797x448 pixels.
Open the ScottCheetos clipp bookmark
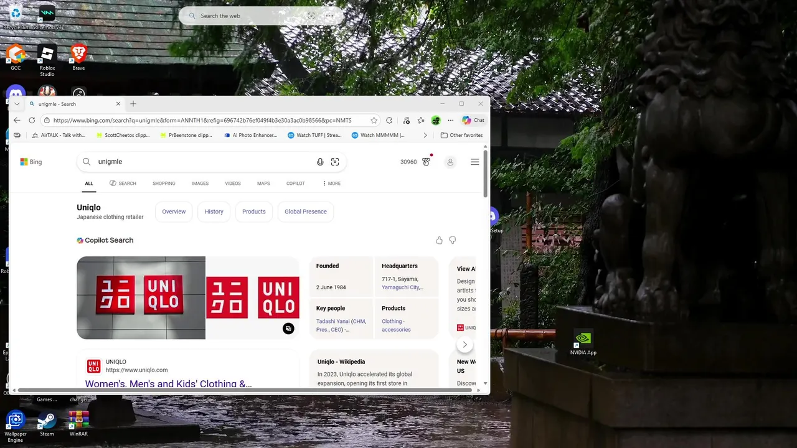[x=123, y=135]
